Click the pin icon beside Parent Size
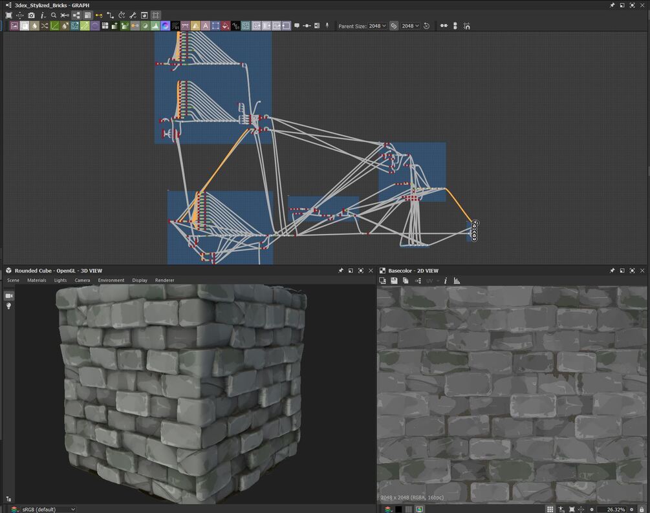The width and height of the screenshot is (650, 513). [327, 26]
